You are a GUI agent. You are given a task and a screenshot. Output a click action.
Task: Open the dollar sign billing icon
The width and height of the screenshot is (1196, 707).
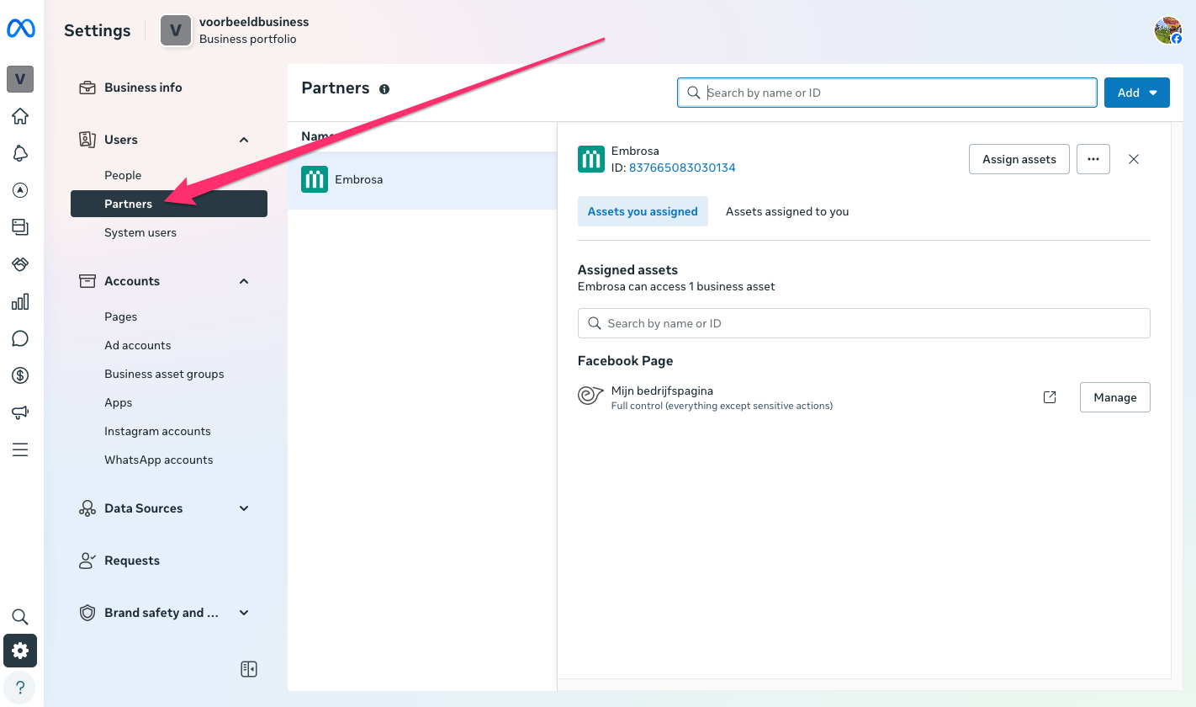(x=20, y=375)
